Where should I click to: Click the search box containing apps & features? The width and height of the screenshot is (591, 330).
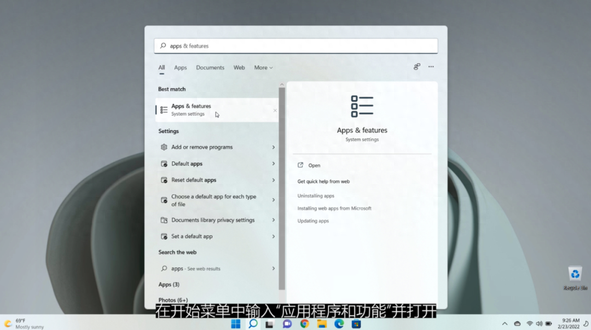coord(296,46)
